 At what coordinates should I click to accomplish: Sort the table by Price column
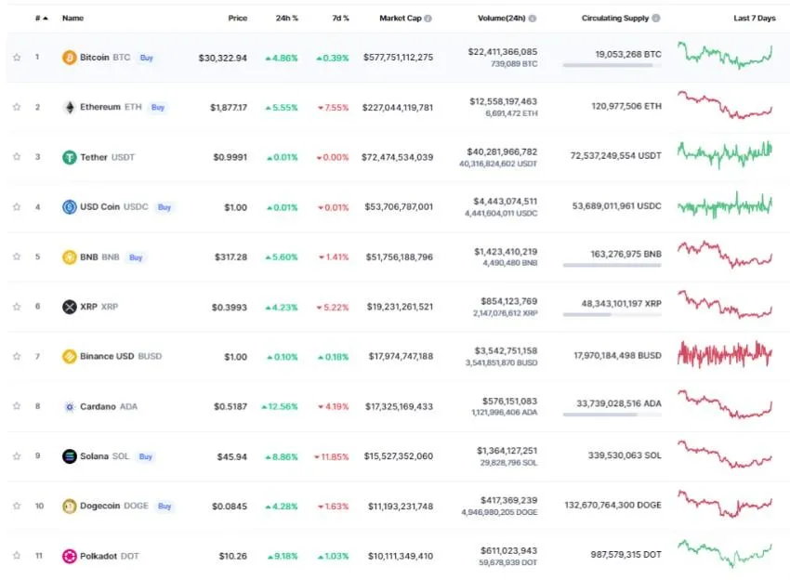coord(238,18)
